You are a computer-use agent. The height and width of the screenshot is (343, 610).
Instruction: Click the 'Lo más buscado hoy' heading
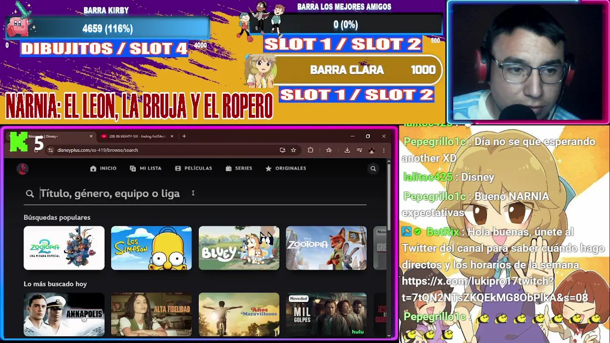[55, 284]
